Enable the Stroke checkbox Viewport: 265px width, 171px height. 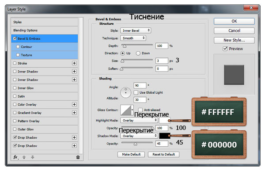click(15, 63)
